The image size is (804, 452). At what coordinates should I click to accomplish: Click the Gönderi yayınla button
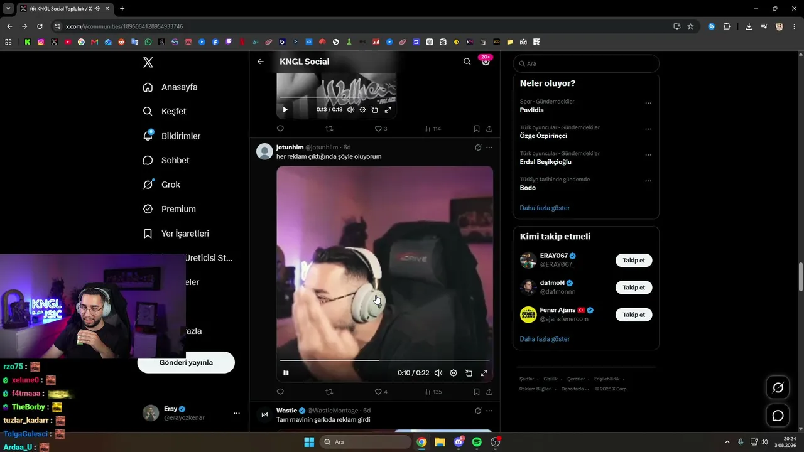click(186, 362)
